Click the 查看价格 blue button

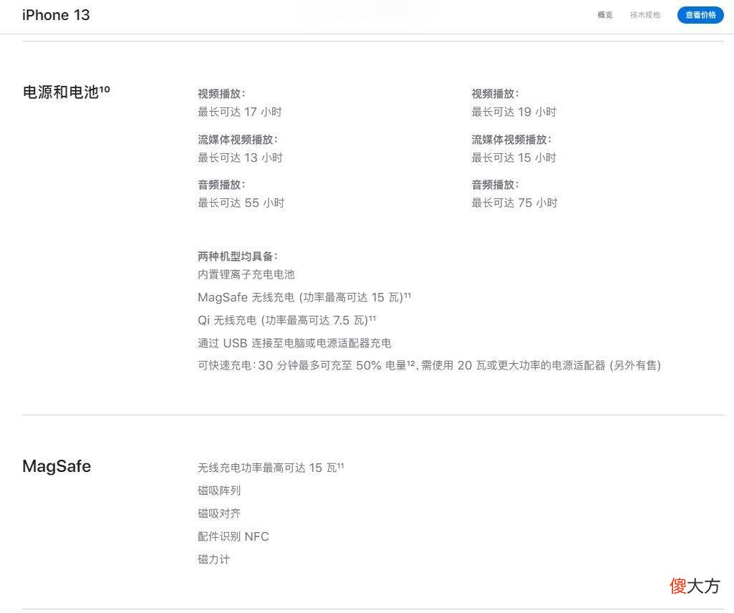point(700,15)
